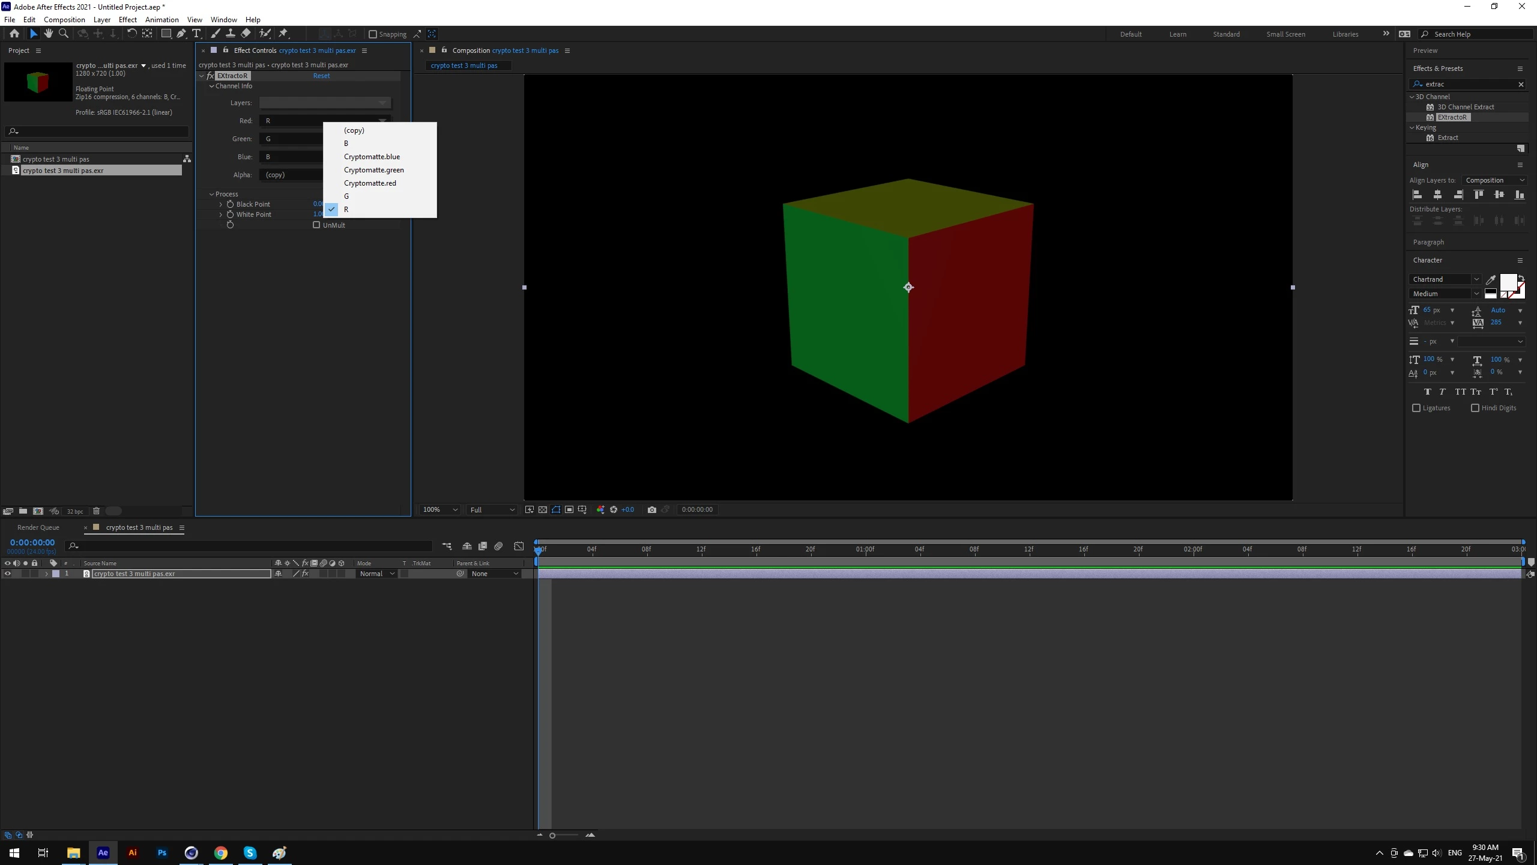This screenshot has height=865, width=1537.
Task: Choose Cryptomatte.red from the channel list
Action: (370, 183)
